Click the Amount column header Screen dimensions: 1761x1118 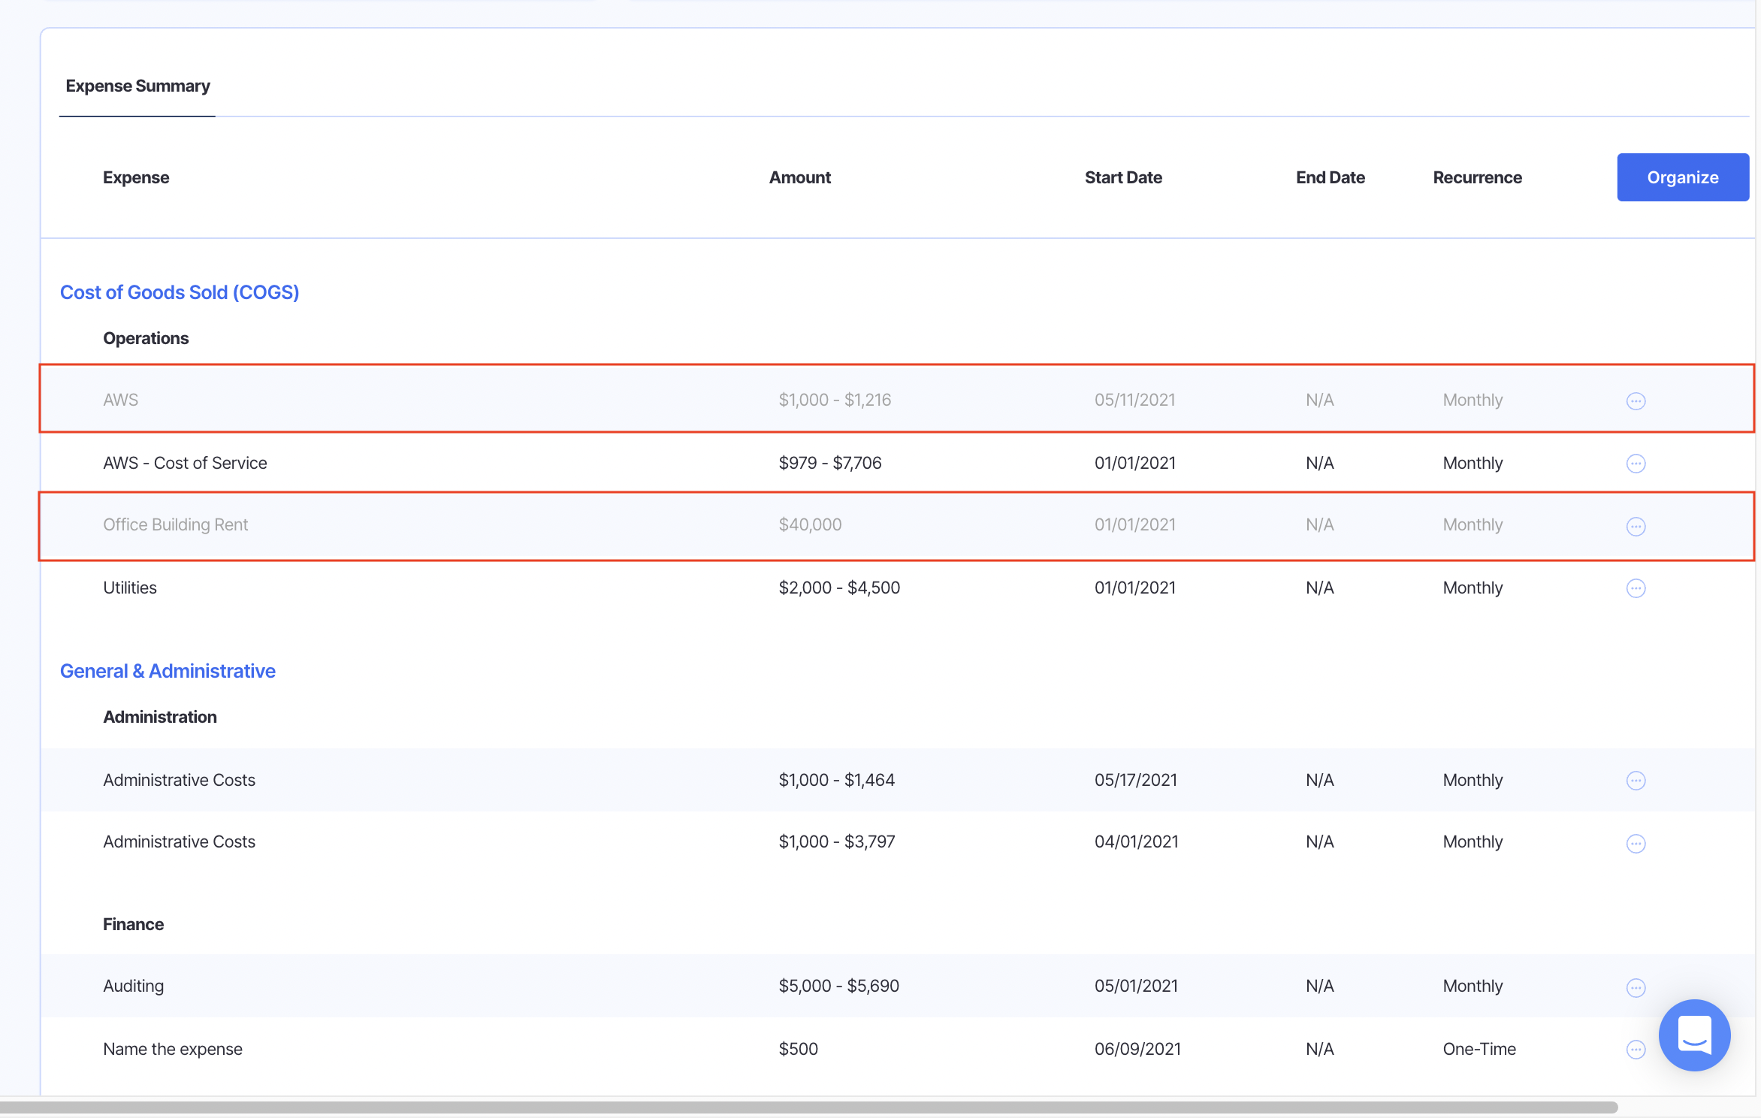point(799,177)
